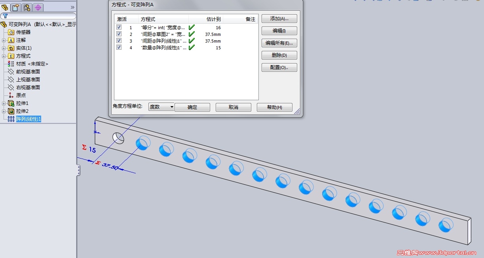Select the 右视基准面 plane icon

tap(11, 88)
